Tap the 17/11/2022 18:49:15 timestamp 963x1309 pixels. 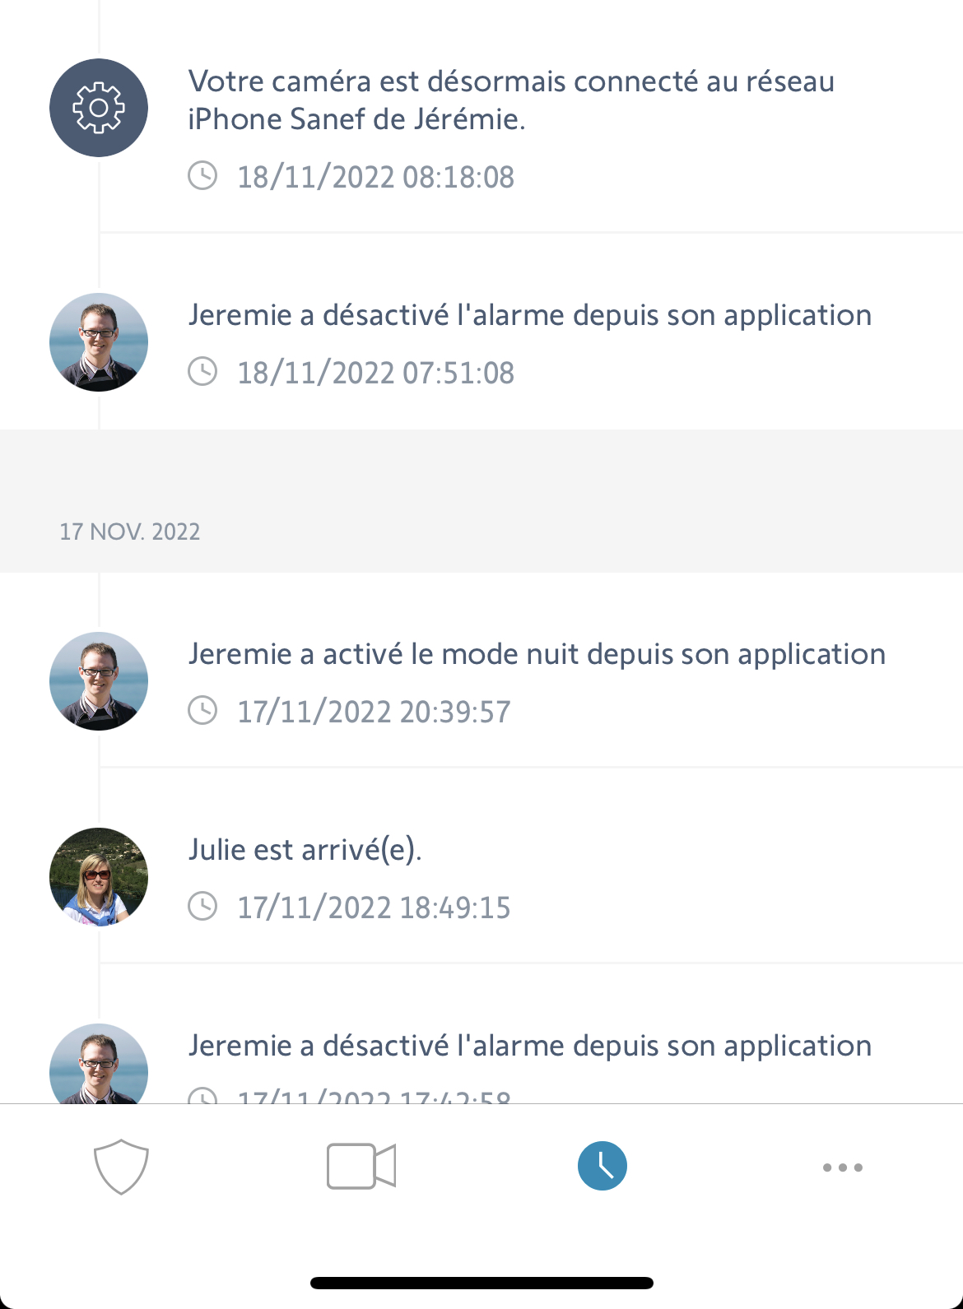tap(374, 907)
